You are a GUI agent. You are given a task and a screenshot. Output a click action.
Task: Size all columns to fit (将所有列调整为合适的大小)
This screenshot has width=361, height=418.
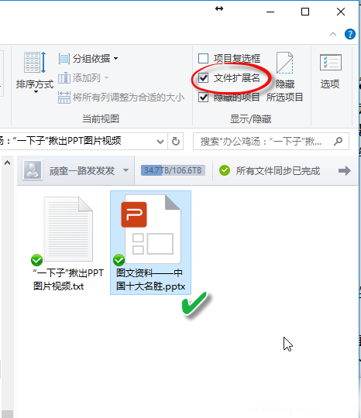(121, 98)
